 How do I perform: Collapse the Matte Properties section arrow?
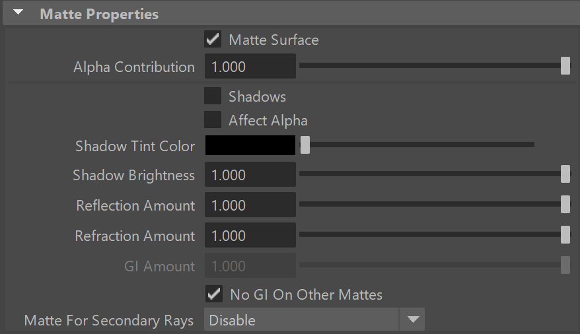tap(18, 12)
